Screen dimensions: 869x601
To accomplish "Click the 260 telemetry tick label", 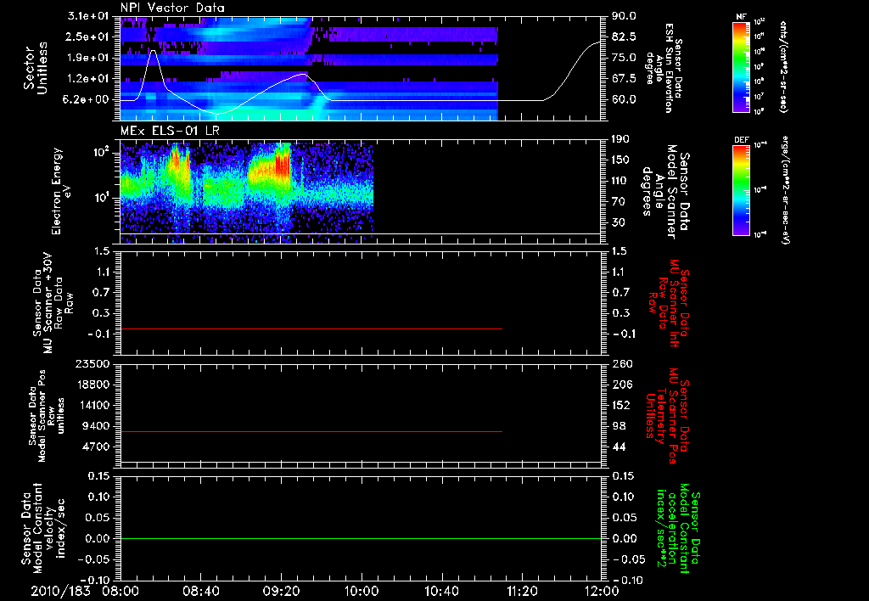I will pos(622,363).
